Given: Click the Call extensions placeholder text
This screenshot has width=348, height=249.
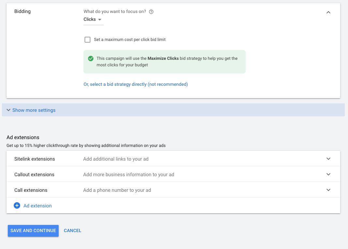Looking at the screenshot, I should click(117, 190).
